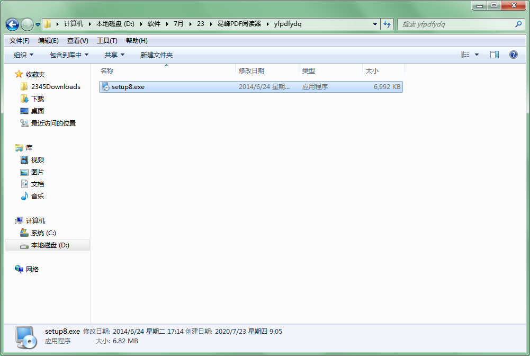Screen dimensions: 530x356
Task: Open 最近访问的位置 in navigation pane
Action: [x=53, y=123]
